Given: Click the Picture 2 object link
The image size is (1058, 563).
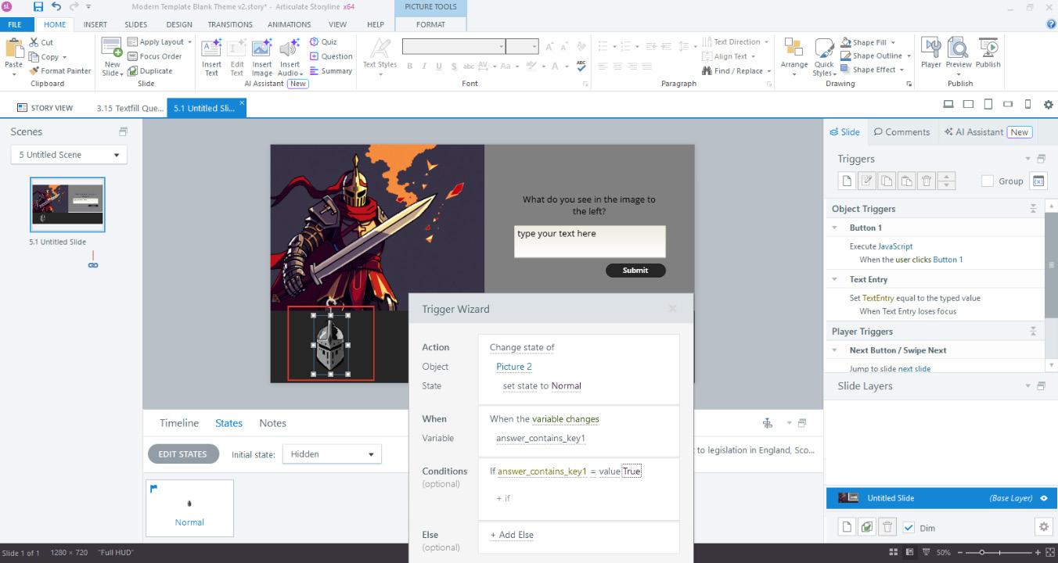Looking at the screenshot, I should 514,367.
